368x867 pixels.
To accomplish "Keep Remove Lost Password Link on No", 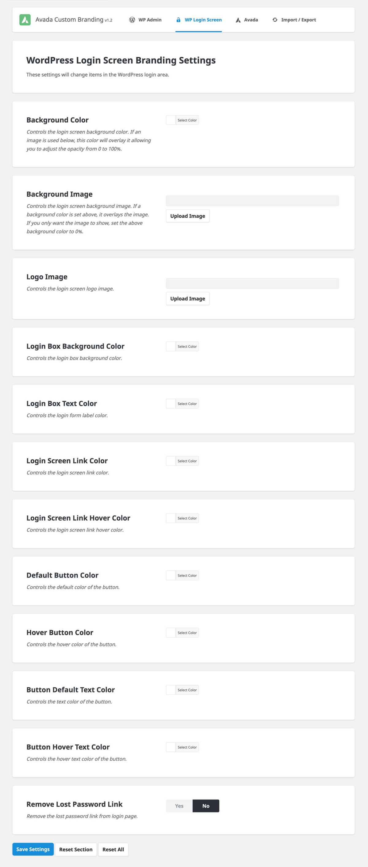I will [206, 806].
